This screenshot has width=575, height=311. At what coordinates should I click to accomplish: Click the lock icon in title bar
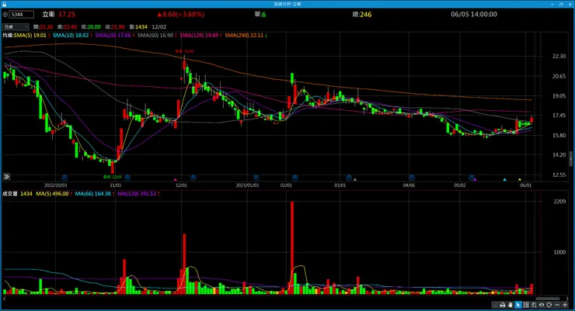click(4, 4)
